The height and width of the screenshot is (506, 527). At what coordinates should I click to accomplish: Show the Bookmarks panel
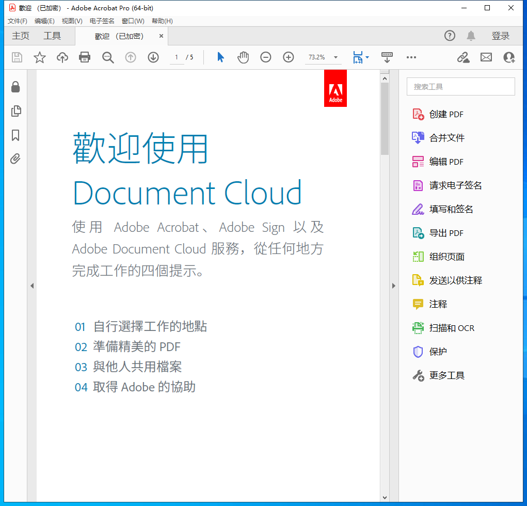pyautogui.click(x=15, y=135)
